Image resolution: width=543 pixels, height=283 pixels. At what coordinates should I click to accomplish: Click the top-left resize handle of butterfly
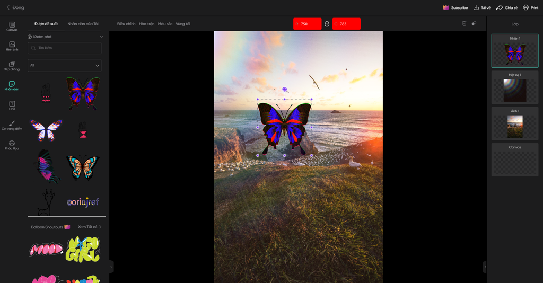[258, 99]
